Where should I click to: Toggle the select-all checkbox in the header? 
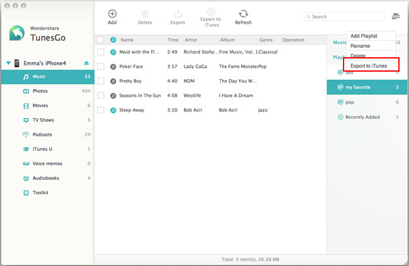pyautogui.click(x=101, y=40)
